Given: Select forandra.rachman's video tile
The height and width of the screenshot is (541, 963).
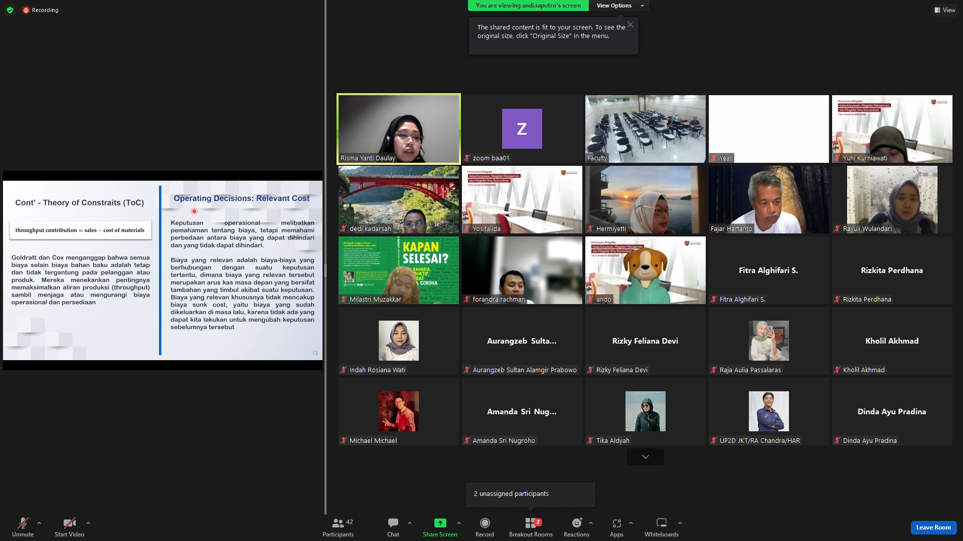Looking at the screenshot, I should [522, 270].
